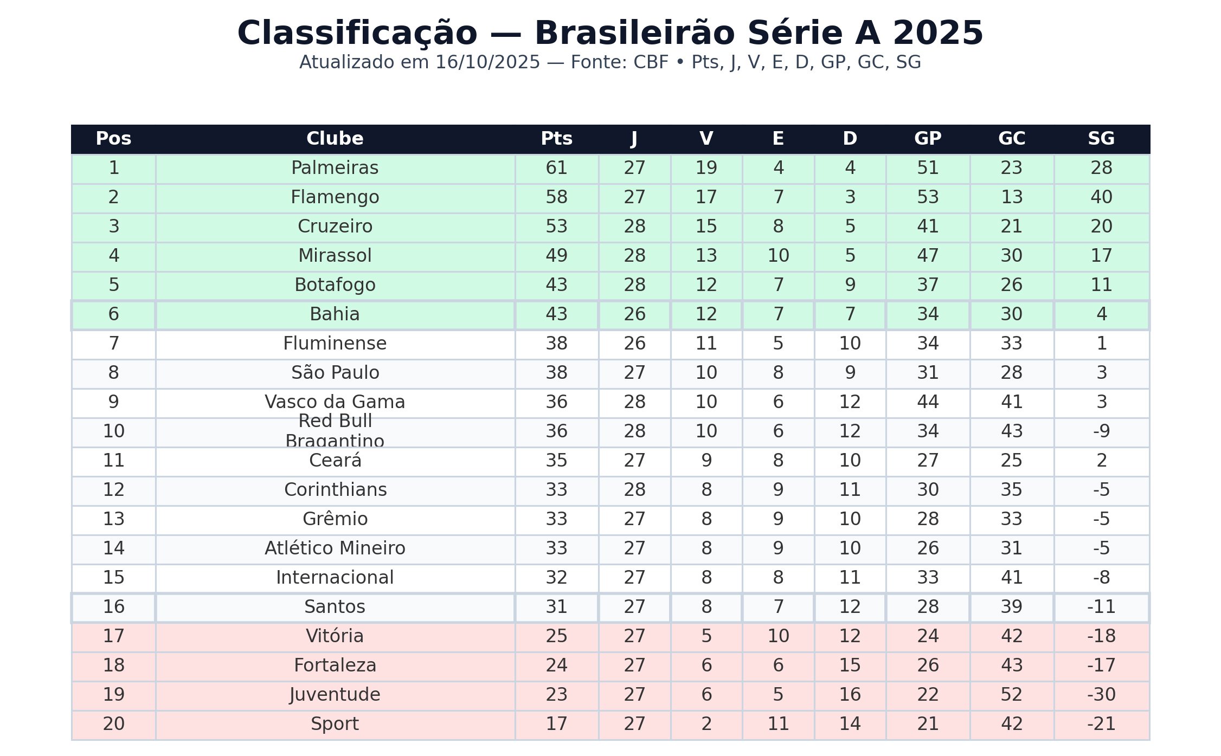1221x756 pixels.
Task: Click the Vasco da Gama name cell
Action: [x=335, y=403]
